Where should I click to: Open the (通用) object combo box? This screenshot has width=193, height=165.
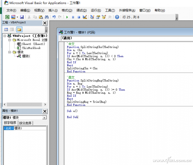(x=127, y=38)
